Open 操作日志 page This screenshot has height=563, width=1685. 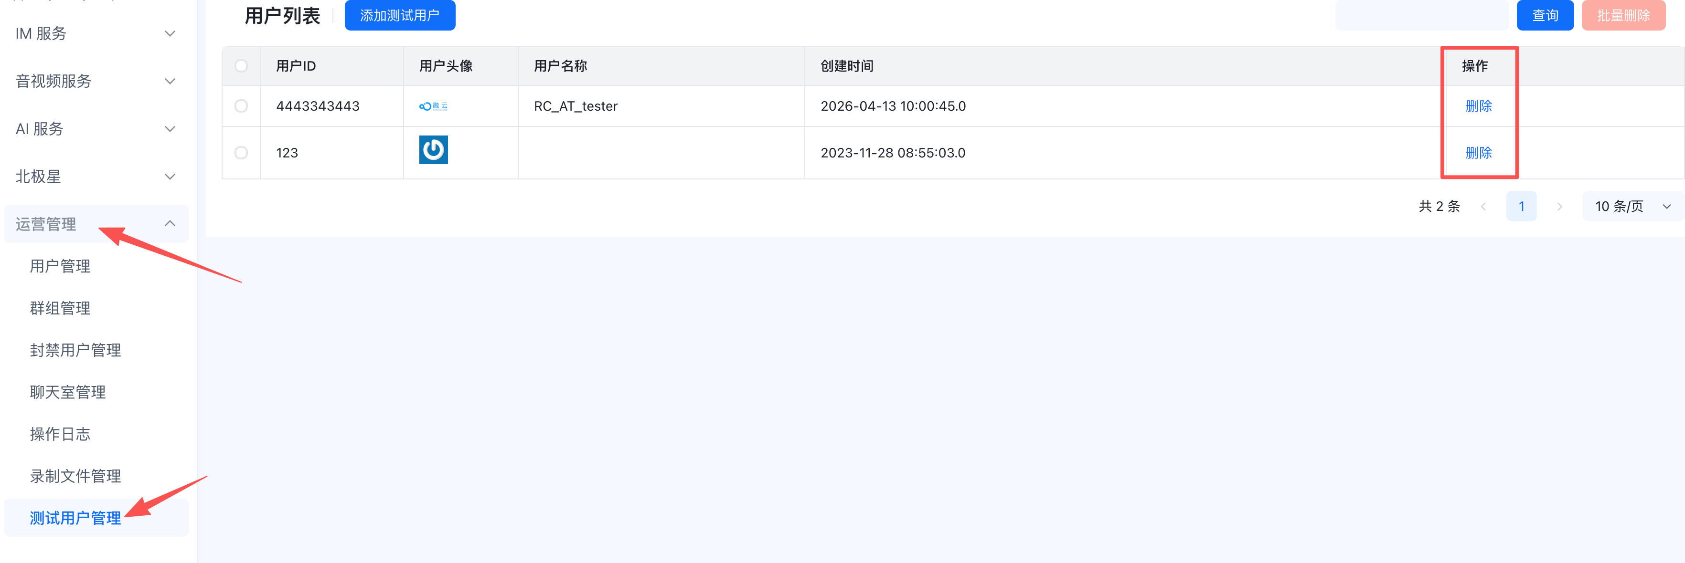[x=60, y=434]
